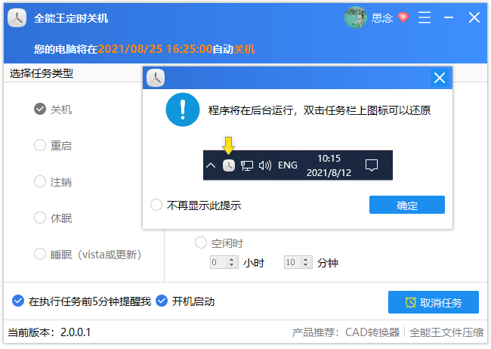Click the blue exclamation info icon
The image size is (491, 349).
click(x=183, y=110)
